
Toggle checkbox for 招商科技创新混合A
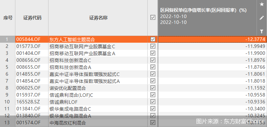[153, 67]
